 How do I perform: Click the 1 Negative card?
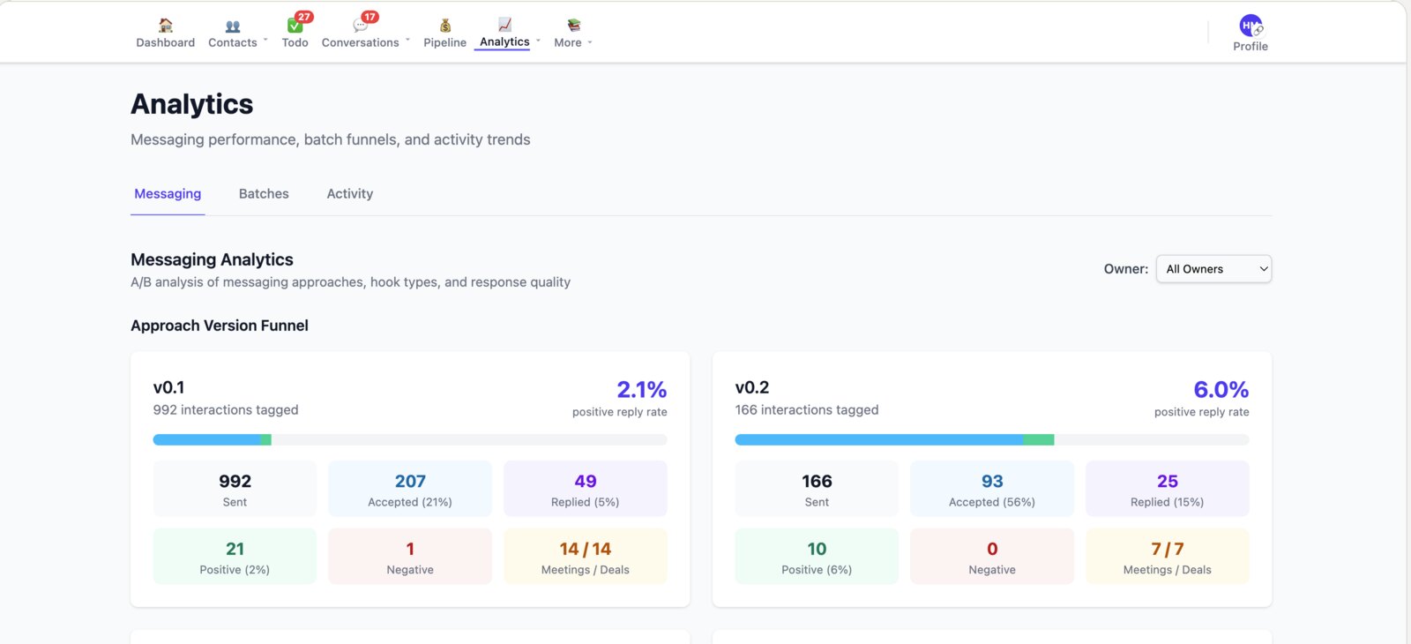410,557
